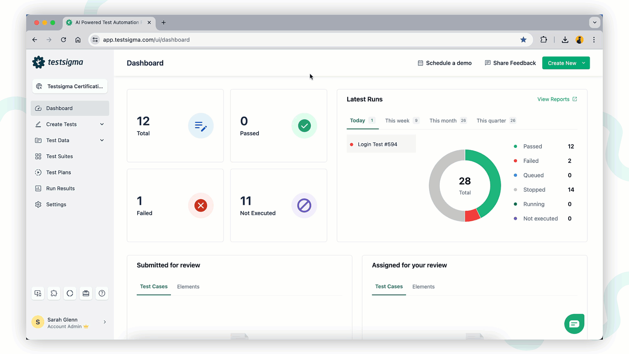This screenshot has width=629, height=354.
Task: Click the circular loader icon in sidebar
Action: [x=70, y=293]
